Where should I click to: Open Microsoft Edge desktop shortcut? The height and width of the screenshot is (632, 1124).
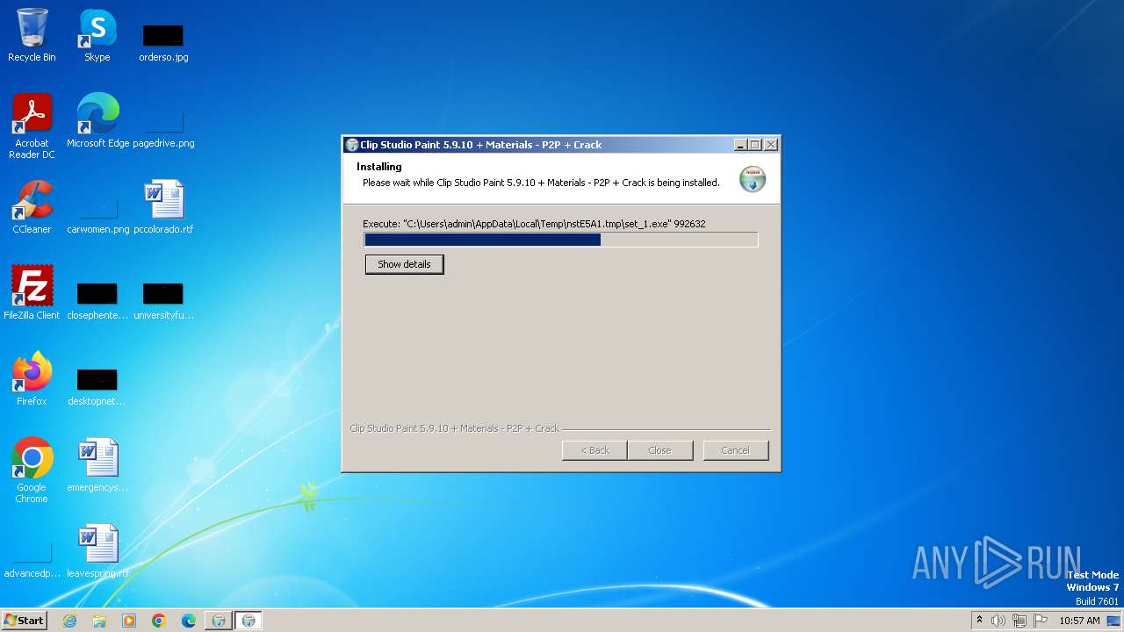[97, 121]
